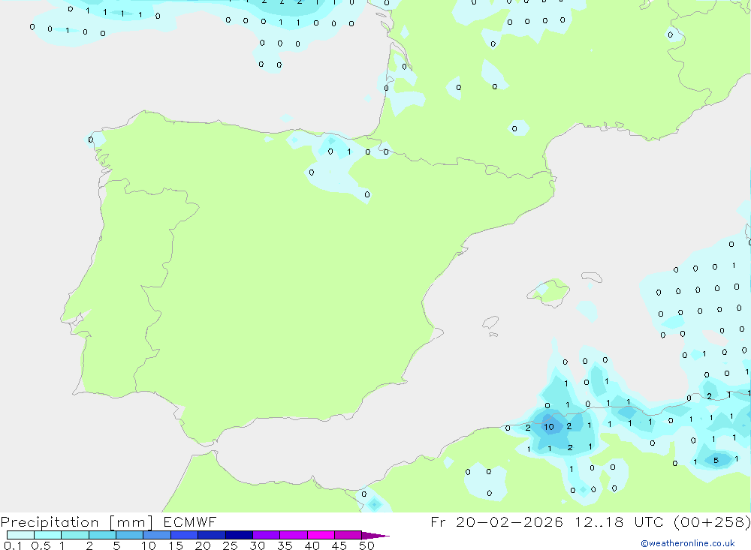Click the 'Precipitation' title word
Screen dimensions: 751x550
[50, 522]
